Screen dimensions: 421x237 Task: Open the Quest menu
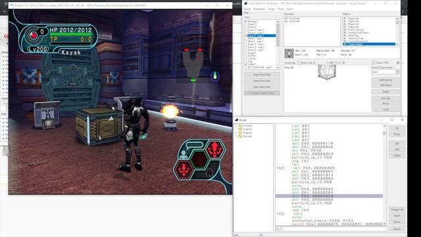[247, 9]
